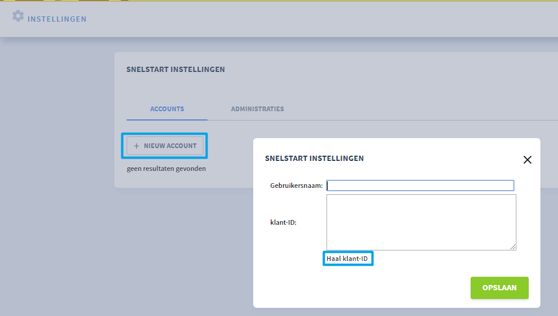Click the Gebruikersnaam label
This screenshot has width=558, height=316.
pyautogui.click(x=297, y=186)
